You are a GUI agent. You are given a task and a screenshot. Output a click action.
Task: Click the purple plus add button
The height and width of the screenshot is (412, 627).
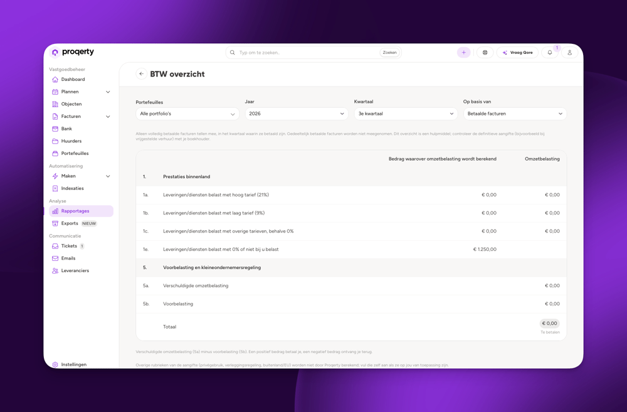point(463,53)
